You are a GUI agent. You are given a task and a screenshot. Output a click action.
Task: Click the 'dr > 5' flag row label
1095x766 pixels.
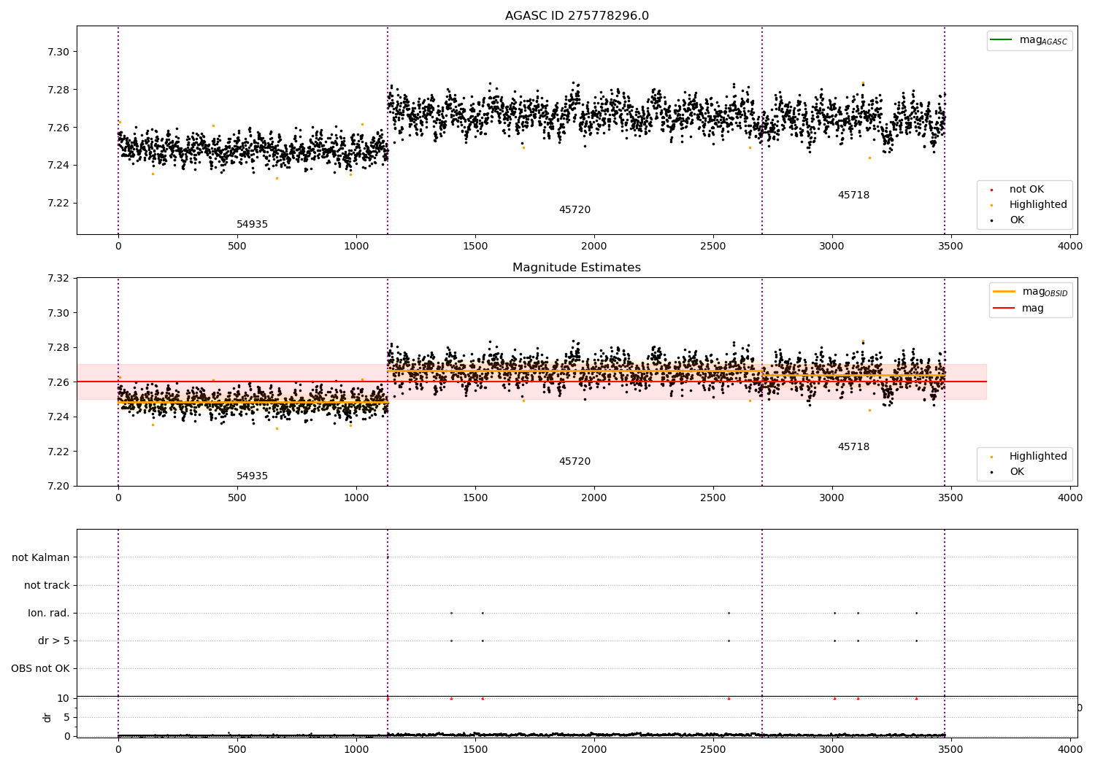tap(54, 641)
